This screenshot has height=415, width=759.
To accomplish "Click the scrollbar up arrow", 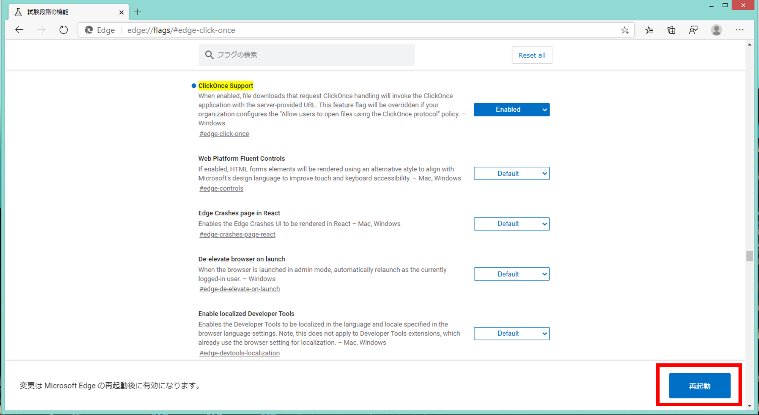I will (749, 45).
